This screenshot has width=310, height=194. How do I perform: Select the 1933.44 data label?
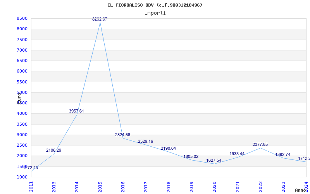pos(237,154)
